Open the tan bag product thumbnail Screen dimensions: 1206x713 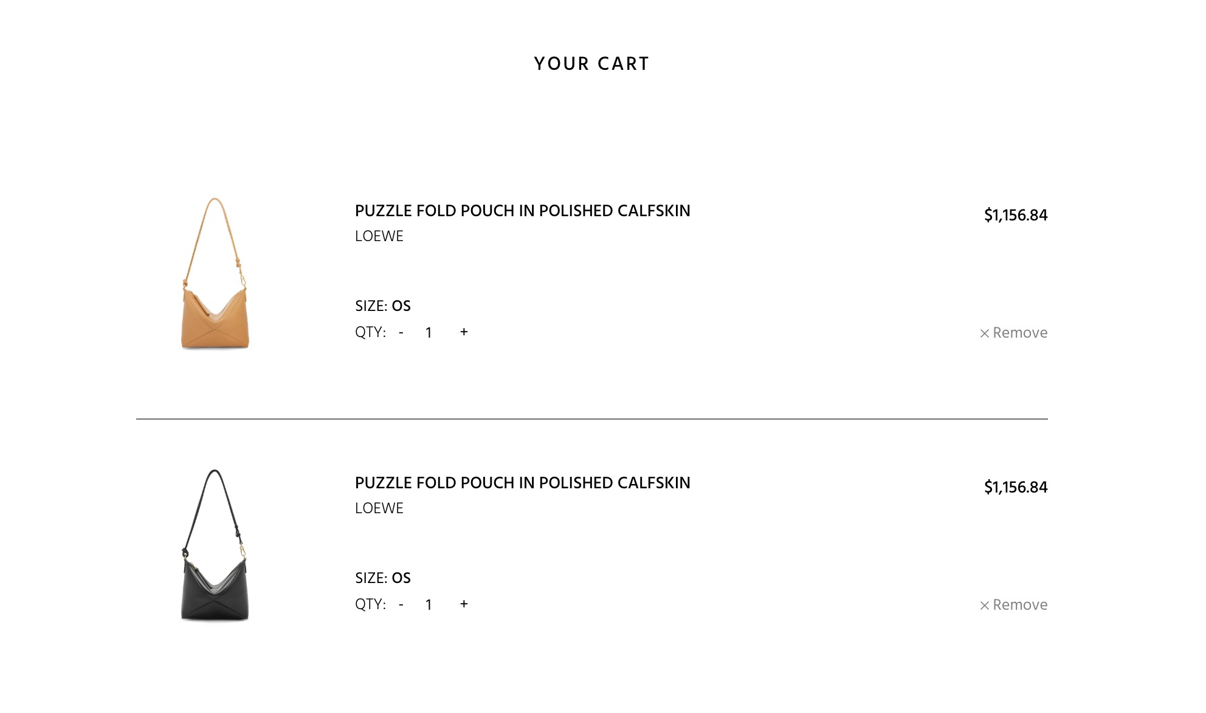point(215,273)
